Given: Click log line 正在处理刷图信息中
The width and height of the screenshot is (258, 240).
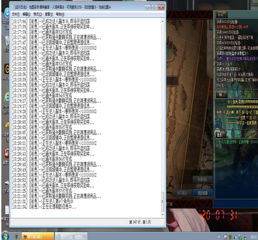Looking at the screenshot, I should [x=44, y=207].
